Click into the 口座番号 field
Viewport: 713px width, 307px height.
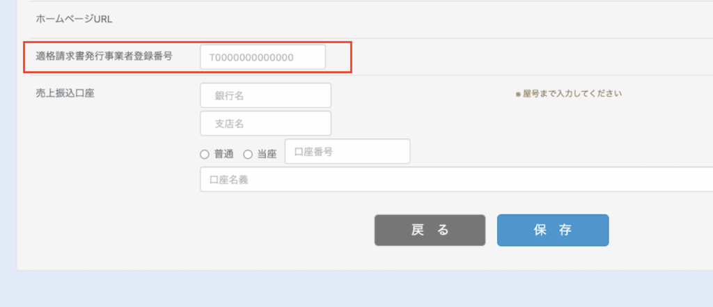point(347,152)
